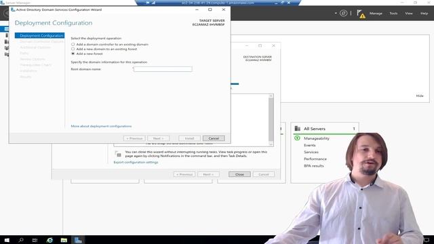Click the green Manageability status icon
This screenshot has height=244, width=434.
coord(297,138)
